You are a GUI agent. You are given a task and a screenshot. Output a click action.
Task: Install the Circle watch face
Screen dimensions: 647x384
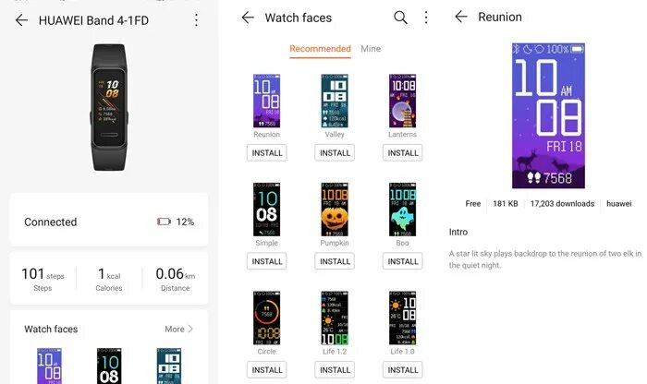pos(267,370)
